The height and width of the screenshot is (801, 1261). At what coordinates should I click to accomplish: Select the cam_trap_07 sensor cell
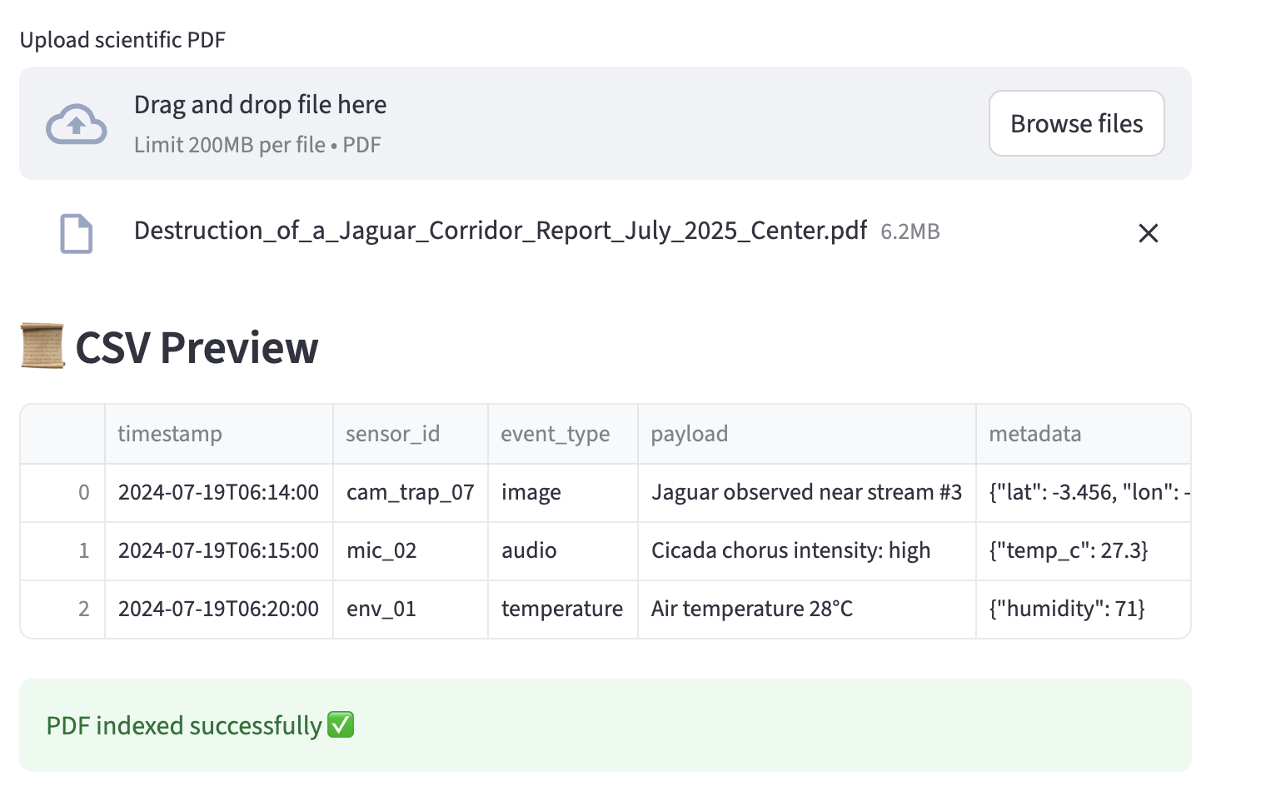pyautogui.click(x=410, y=492)
